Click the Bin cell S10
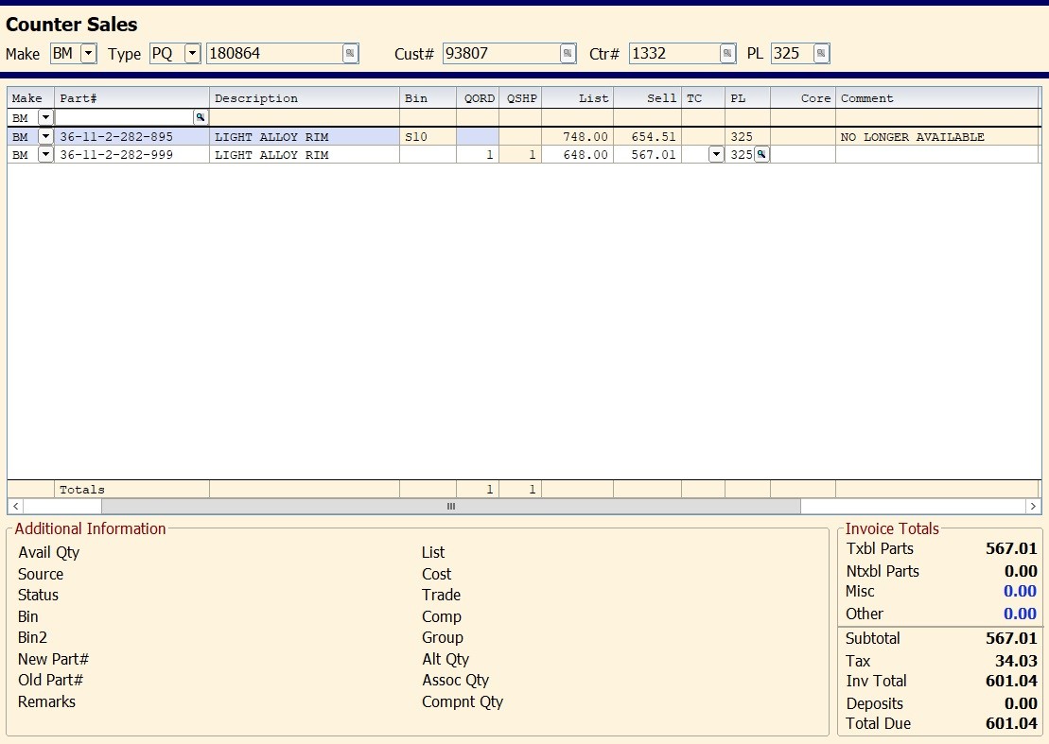The width and height of the screenshot is (1049, 744). tap(428, 136)
